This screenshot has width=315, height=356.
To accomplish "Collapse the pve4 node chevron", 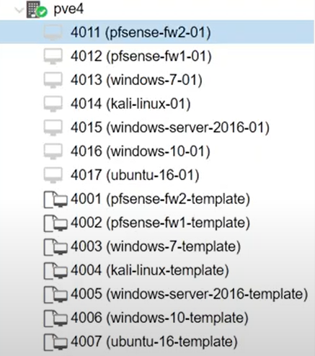I will [x=19, y=10].
